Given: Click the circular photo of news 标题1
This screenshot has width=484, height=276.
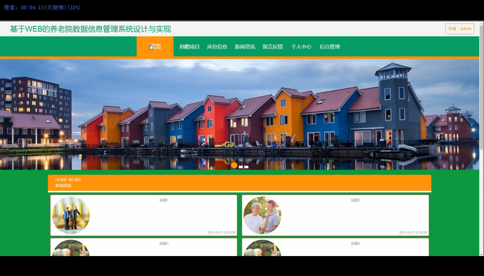Looking at the screenshot, I should 71,215.
